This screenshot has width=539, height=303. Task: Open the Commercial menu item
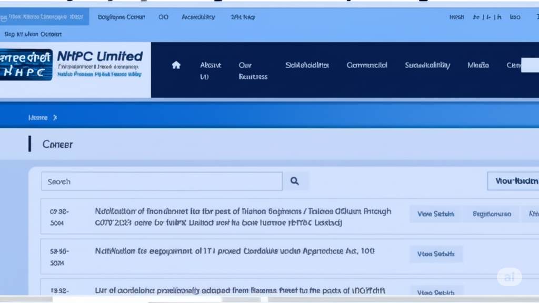click(x=367, y=65)
